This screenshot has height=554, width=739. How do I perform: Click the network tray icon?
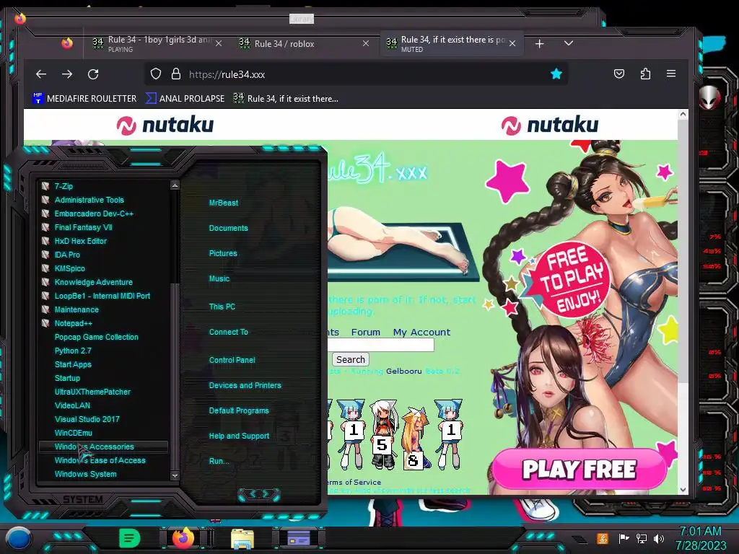642,538
